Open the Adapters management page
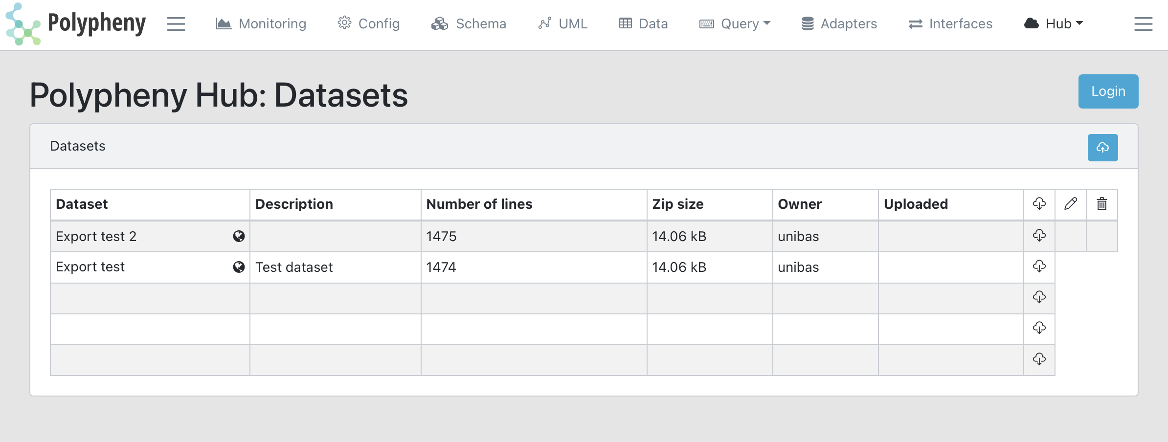This screenshot has width=1168, height=442. coord(838,23)
